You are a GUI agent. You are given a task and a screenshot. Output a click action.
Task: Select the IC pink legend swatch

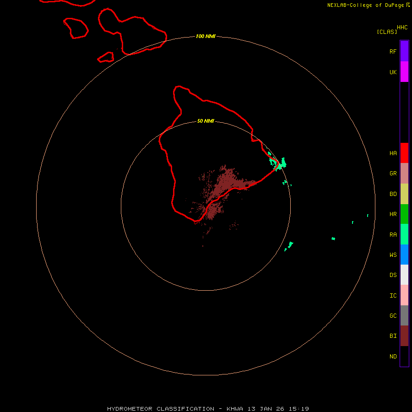click(404, 295)
